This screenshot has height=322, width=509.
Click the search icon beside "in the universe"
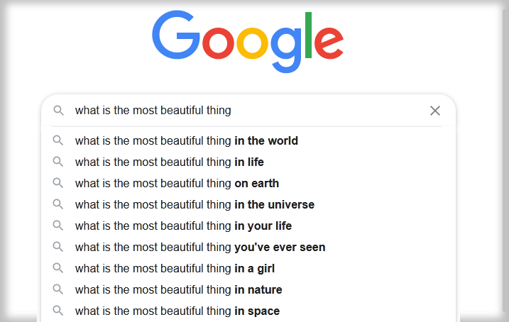pos(58,204)
